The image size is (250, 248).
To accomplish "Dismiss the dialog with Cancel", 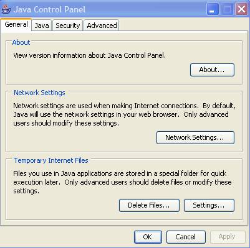I will pos(186,237).
